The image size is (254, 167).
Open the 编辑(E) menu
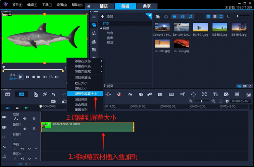point(32,5)
